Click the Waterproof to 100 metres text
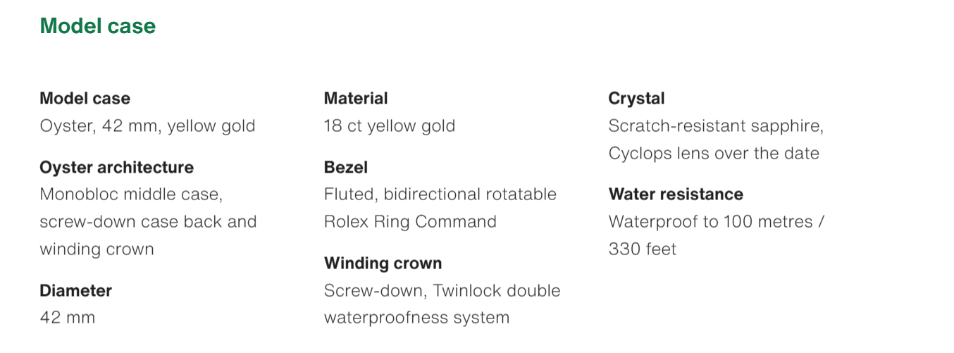 tap(717, 221)
